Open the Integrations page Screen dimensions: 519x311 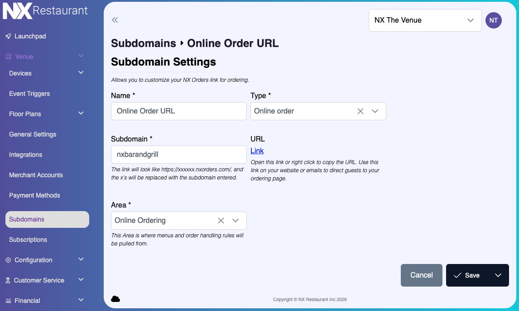pos(25,155)
